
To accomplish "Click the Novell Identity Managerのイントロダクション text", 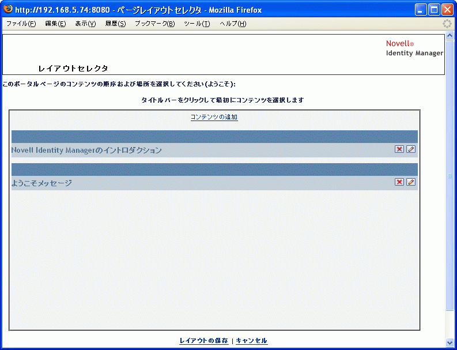I will (86, 150).
